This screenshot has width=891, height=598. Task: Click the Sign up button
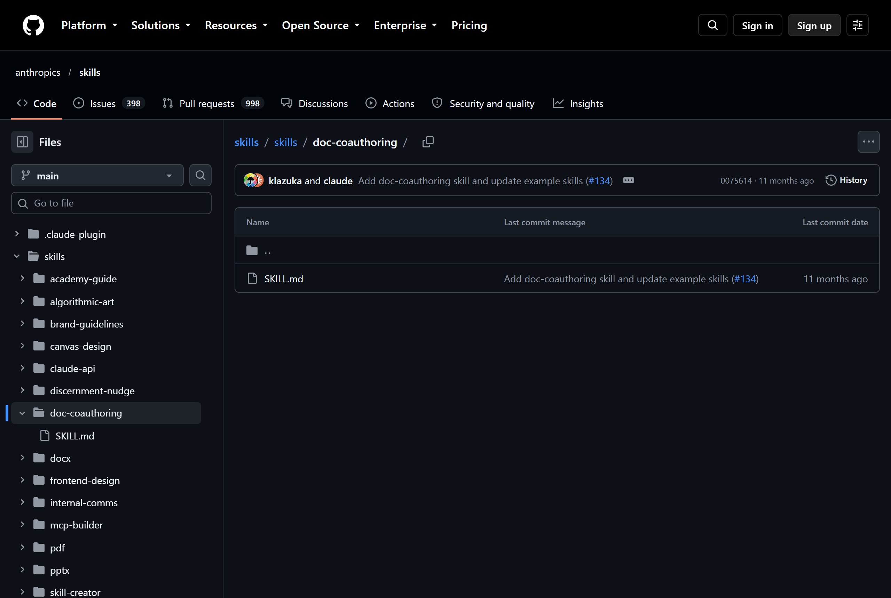(x=814, y=25)
